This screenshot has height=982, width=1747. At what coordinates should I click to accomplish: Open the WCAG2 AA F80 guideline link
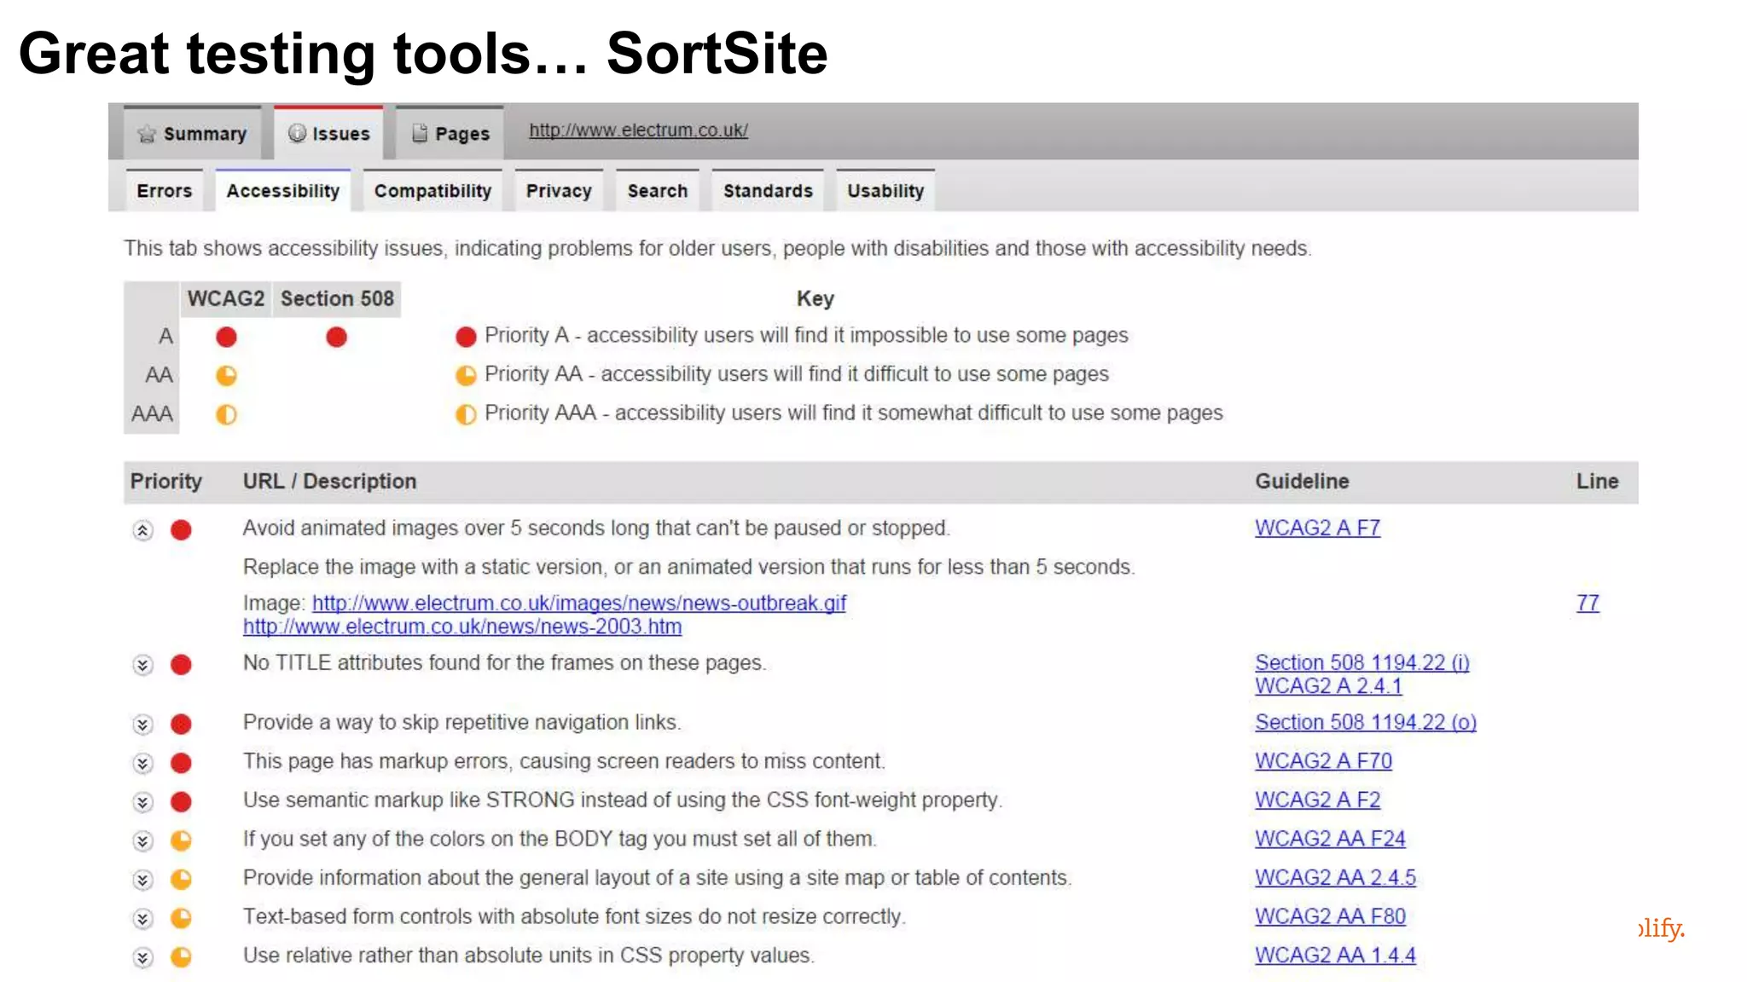[1330, 916]
